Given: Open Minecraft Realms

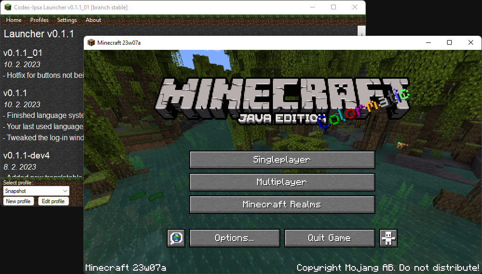Looking at the screenshot, I should (x=282, y=205).
